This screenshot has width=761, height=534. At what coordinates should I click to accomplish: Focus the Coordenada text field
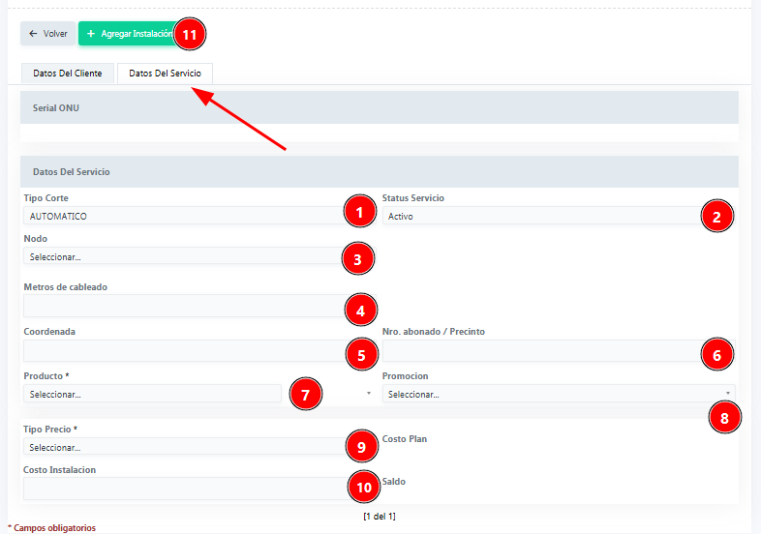coord(182,351)
